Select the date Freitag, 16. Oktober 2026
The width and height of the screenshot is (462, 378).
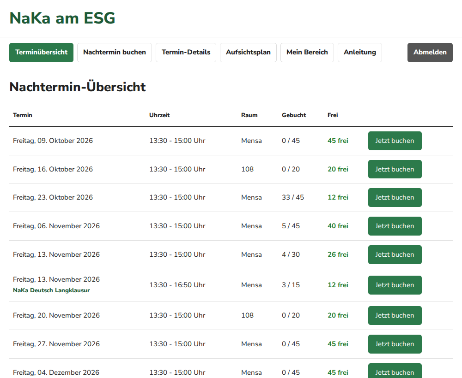53,169
